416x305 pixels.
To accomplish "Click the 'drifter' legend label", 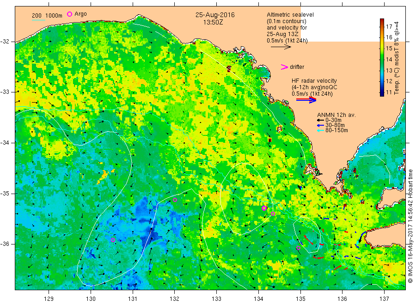I will 297,67.
